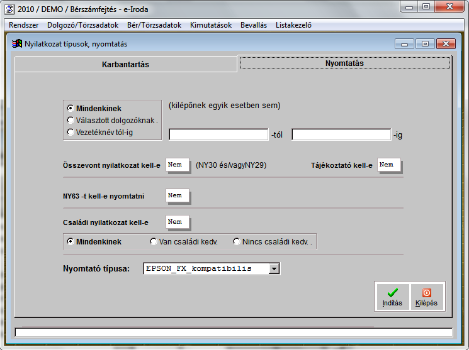Image resolution: width=469 pixels, height=350 pixels.
Task: Select Választott dolgozóknak radio option
Action: pyautogui.click(x=71, y=120)
